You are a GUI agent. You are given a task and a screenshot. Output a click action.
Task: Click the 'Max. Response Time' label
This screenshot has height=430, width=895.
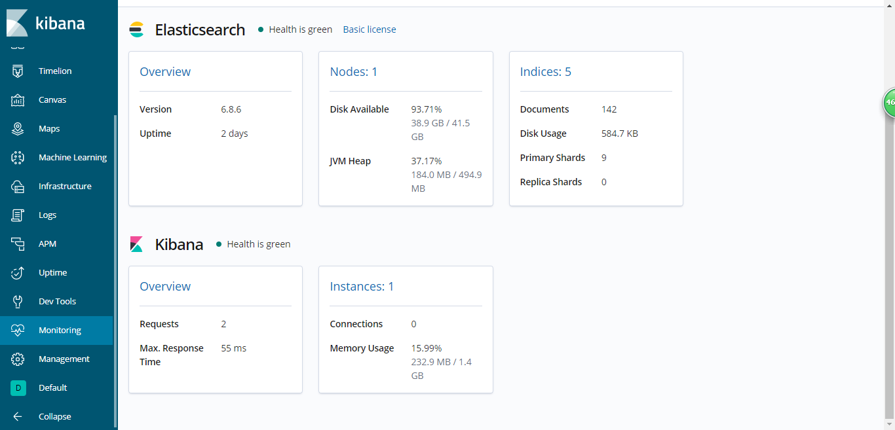pos(172,355)
